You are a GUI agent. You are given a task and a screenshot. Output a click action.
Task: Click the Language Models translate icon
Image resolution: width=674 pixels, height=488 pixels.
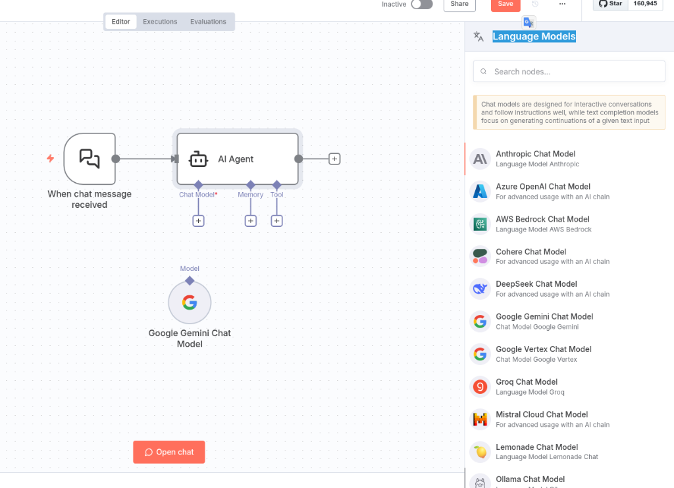pos(479,37)
